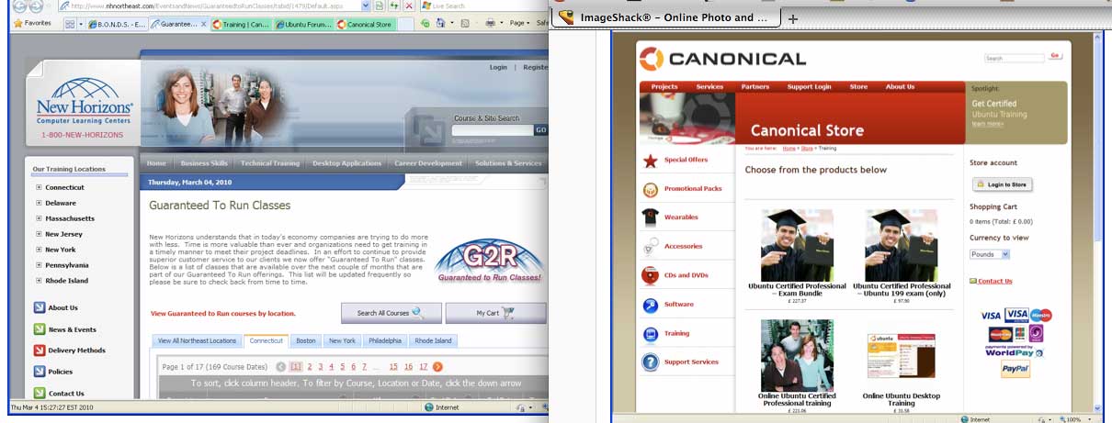Click the Wearables t-shirt icon
1112x423 pixels.
tap(650, 217)
